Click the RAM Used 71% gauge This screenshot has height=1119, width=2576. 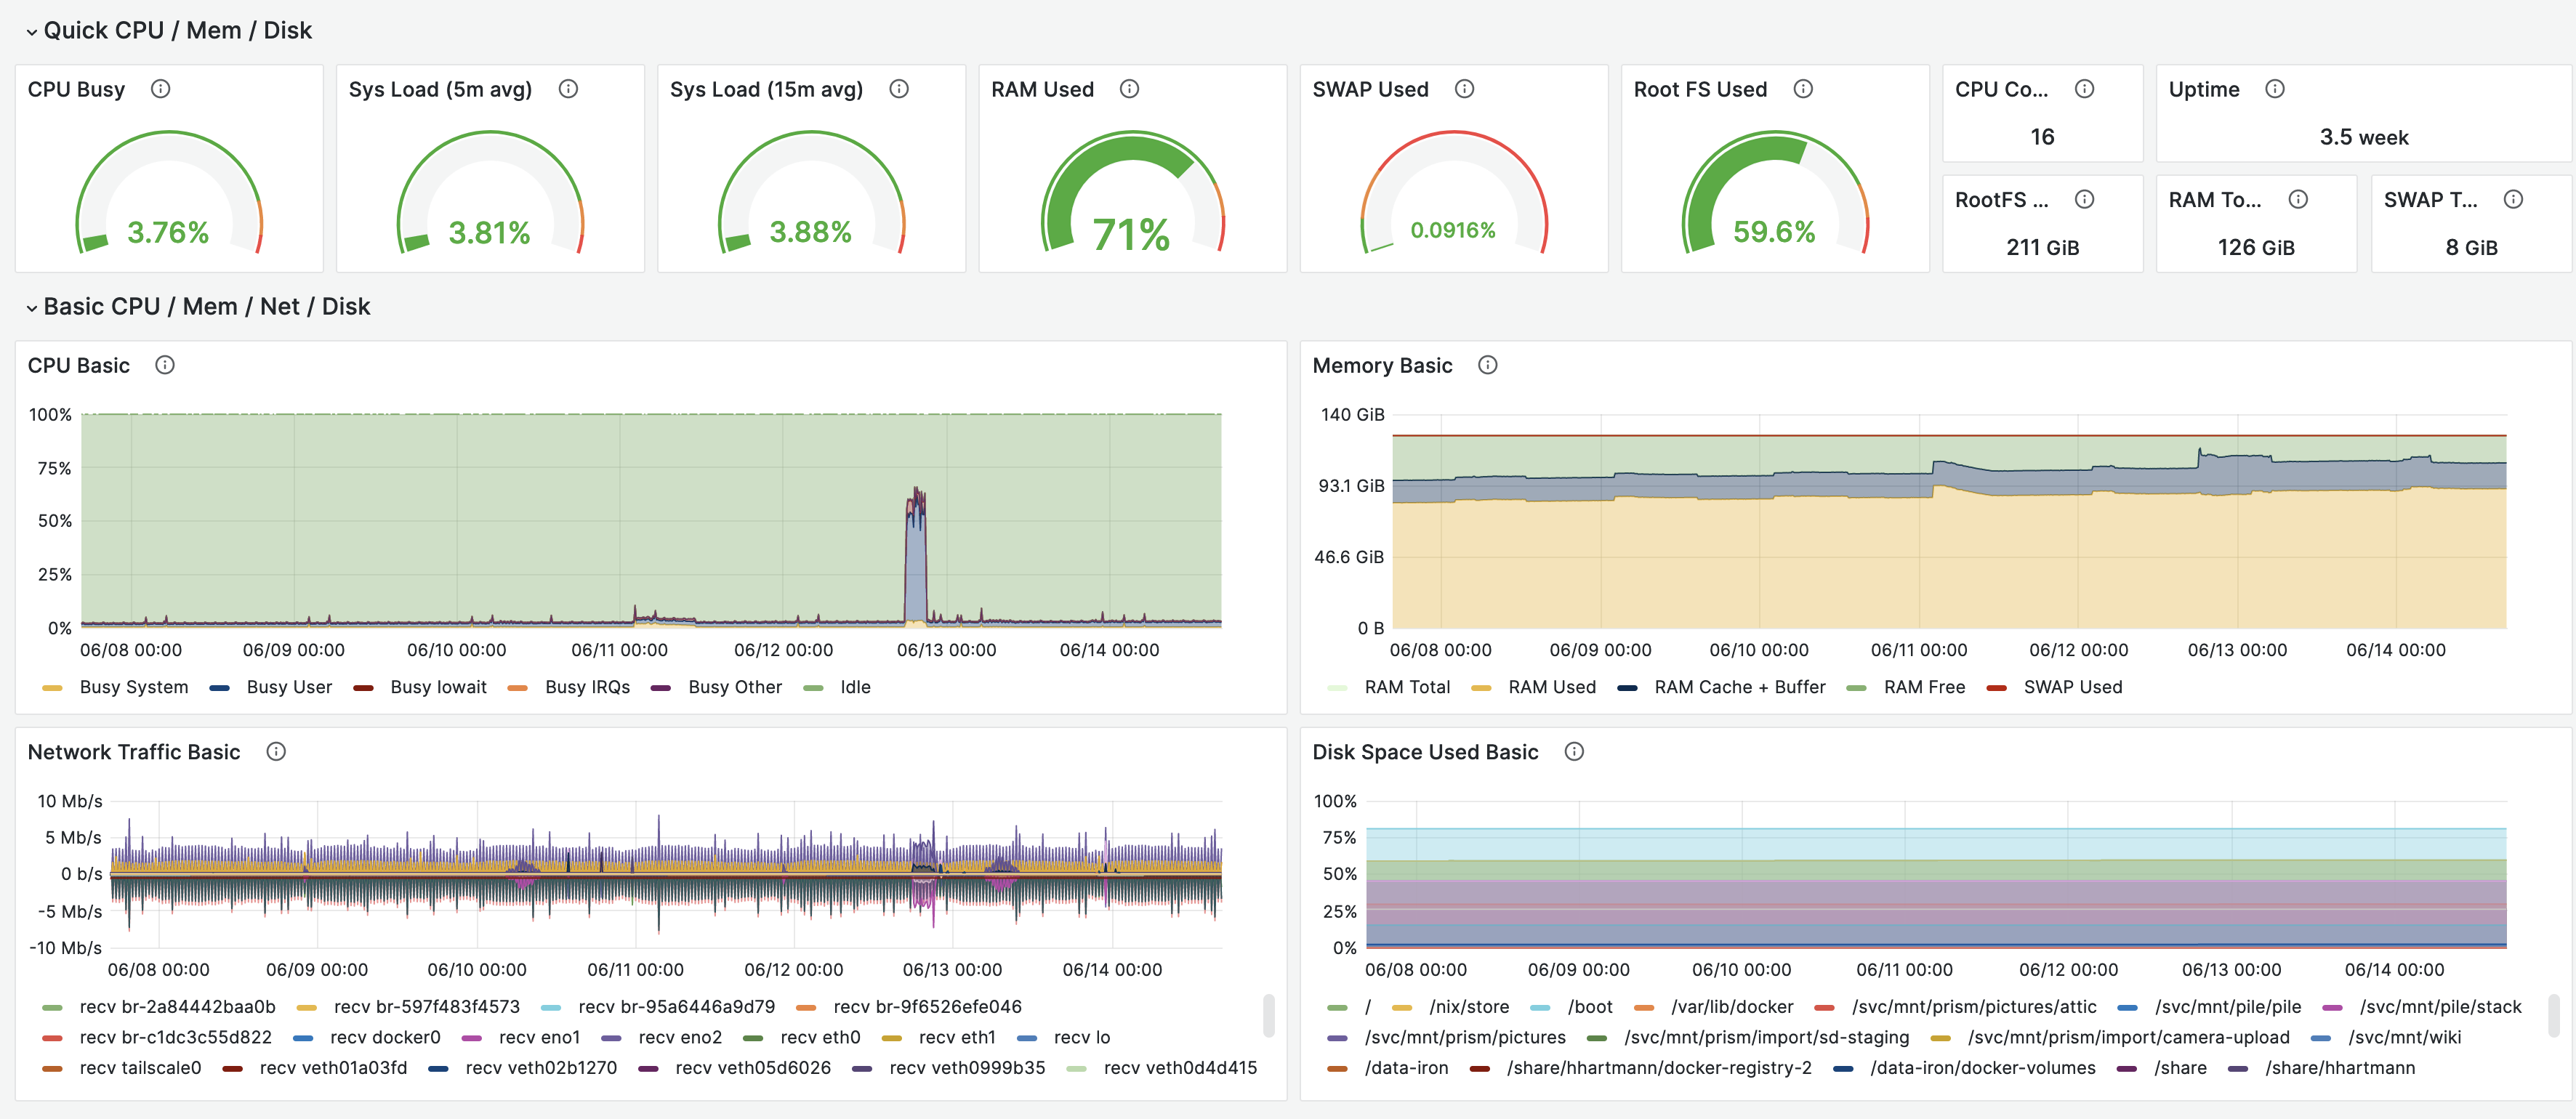coord(1132,193)
